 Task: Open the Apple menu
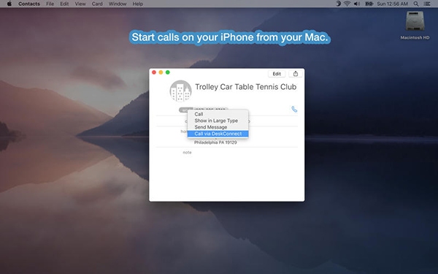coord(9,4)
